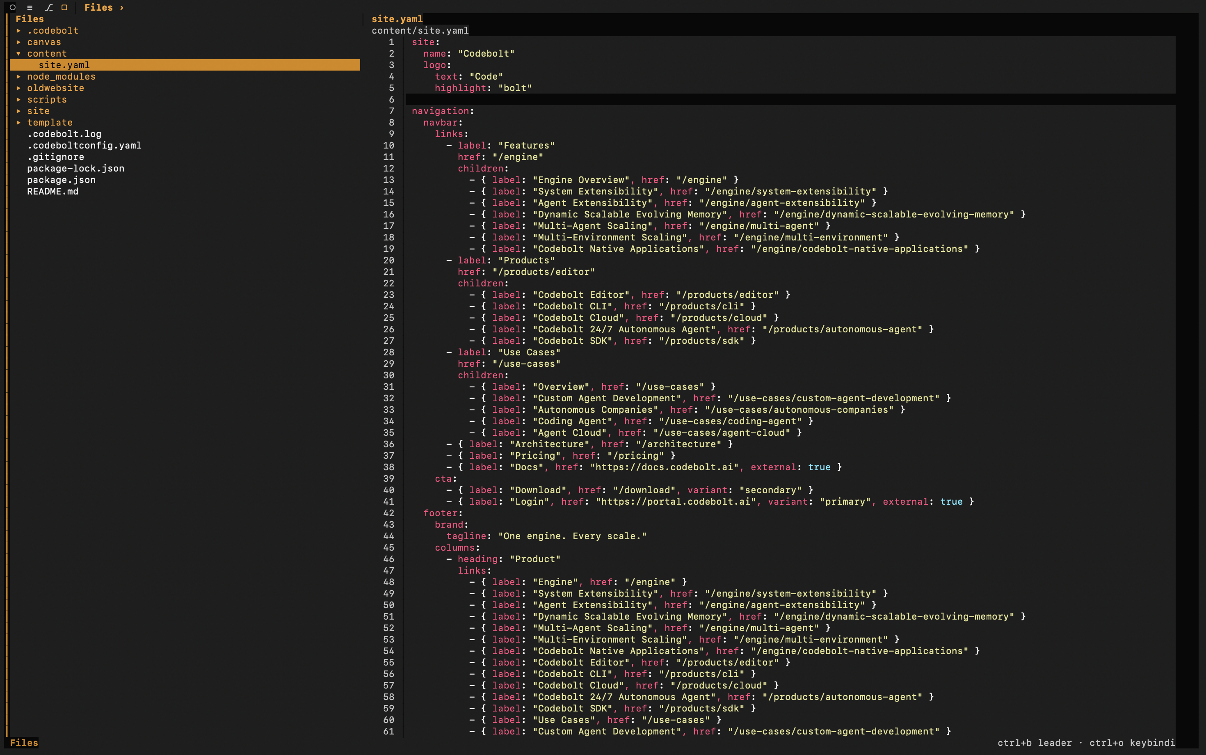Image resolution: width=1206 pixels, height=755 pixels.
Task: Click the "Features" label value on line 10
Action: coord(526,145)
